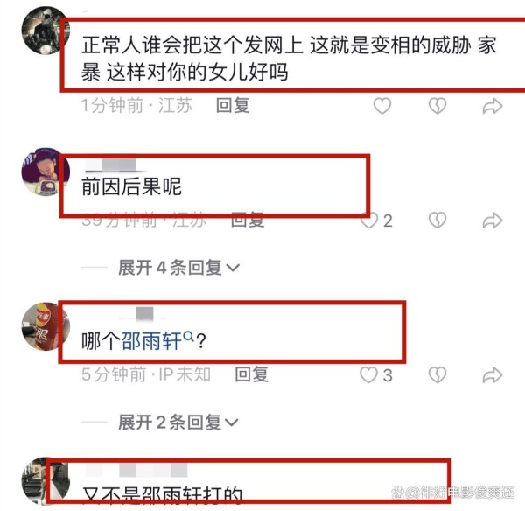Like the 前因后果呢 comment with 2 likes
This screenshot has height=511, width=525.
369,220
